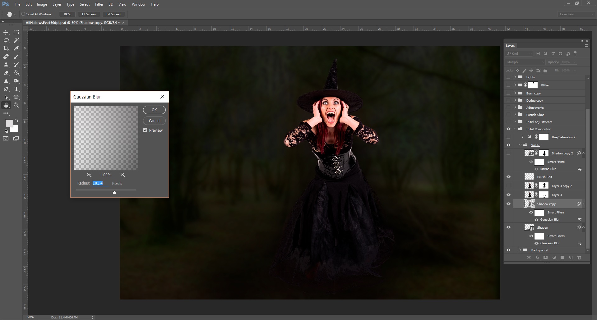Open the Essentials workspace dropdown

pos(575,14)
